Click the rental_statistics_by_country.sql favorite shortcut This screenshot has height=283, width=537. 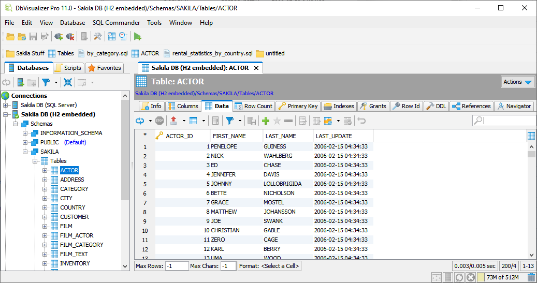pos(208,53)
